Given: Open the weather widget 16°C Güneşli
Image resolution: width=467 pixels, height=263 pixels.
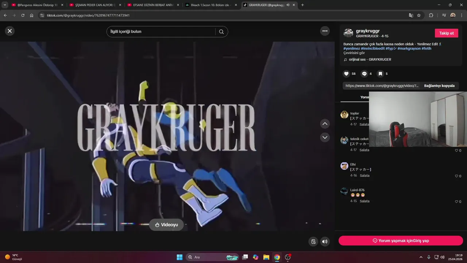Looking at the screenshot, I should coord(14,257).
